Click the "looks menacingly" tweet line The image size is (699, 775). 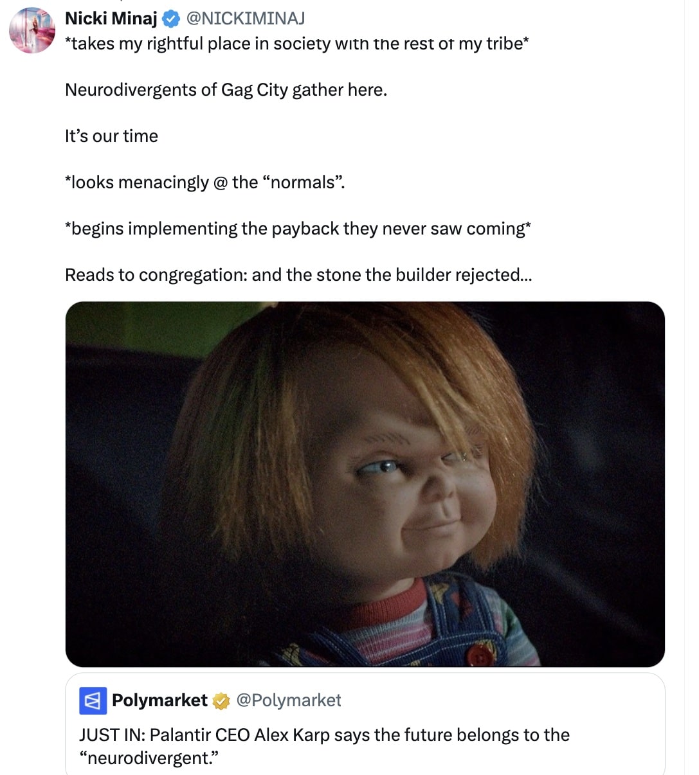[205, 183]
